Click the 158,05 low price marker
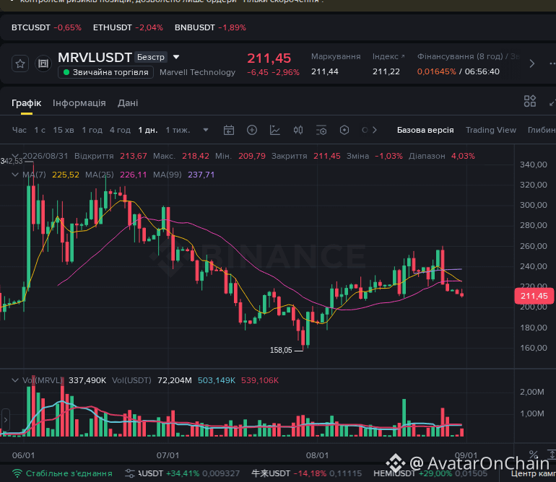The width and height of the screenshot is (556, 482). tap(281, 350)
